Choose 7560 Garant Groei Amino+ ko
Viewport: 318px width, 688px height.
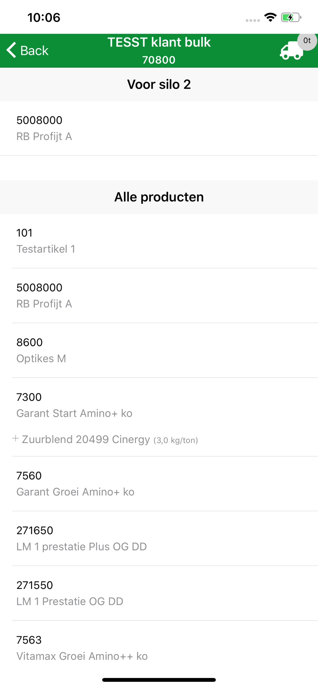(x=159, y=484)
